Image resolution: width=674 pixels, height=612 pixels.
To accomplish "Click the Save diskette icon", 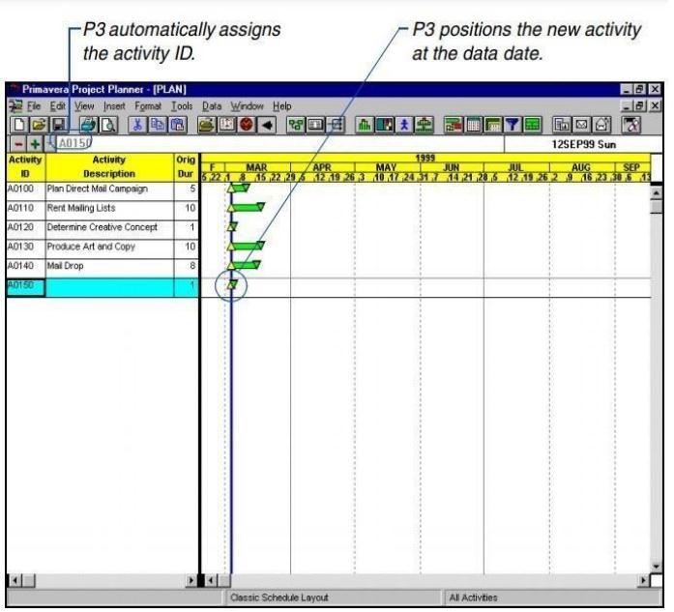I will click(59, 125).
